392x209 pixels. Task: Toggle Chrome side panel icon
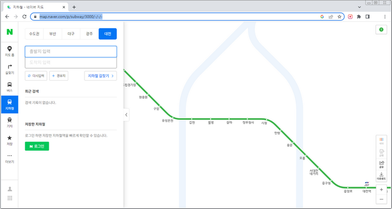[367, 17]
